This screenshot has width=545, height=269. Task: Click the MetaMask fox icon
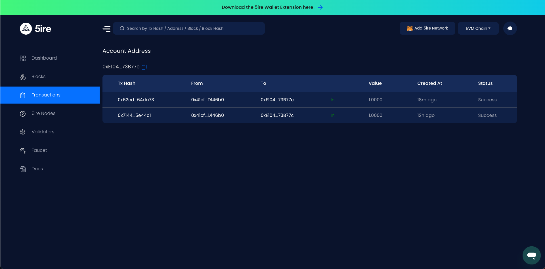click(410, 28)
